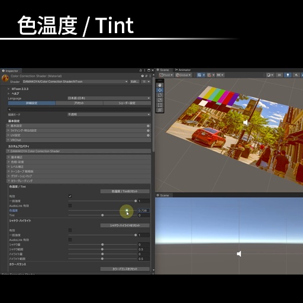Click the shader Edit button
This screenshot has width=303, height=303.
pos(134,82)
